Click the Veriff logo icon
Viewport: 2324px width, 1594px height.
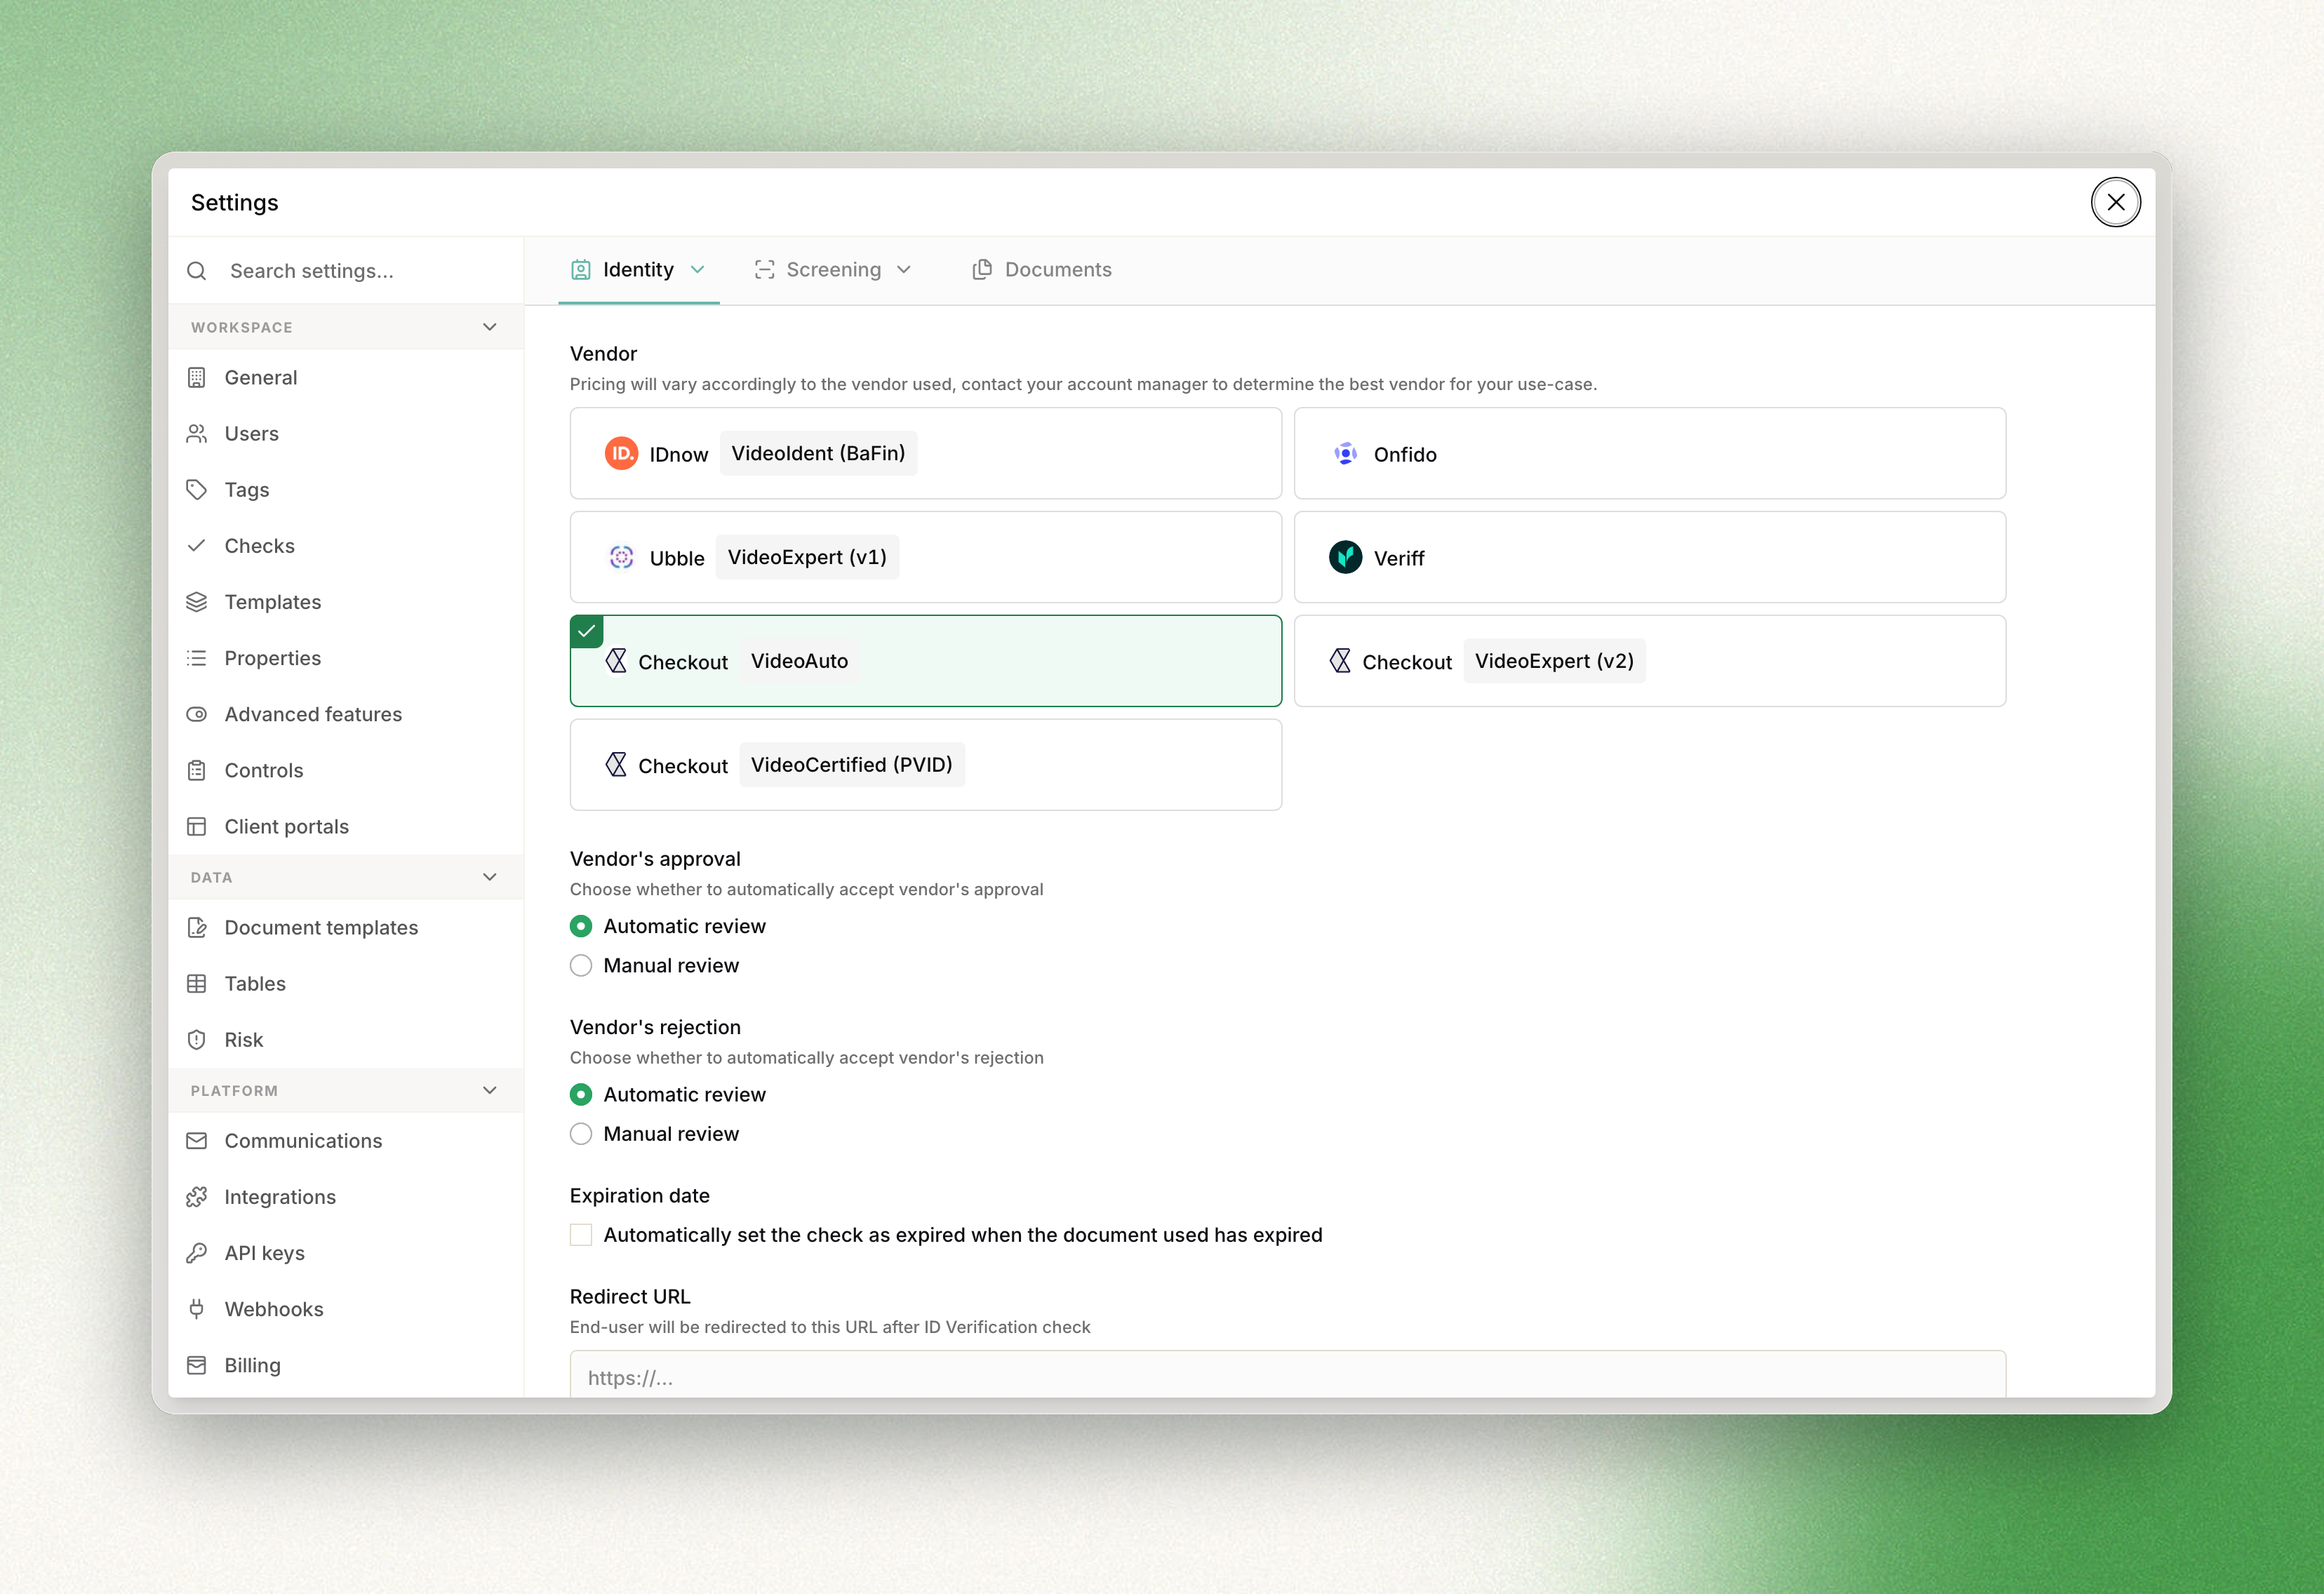coord(1346,557)
